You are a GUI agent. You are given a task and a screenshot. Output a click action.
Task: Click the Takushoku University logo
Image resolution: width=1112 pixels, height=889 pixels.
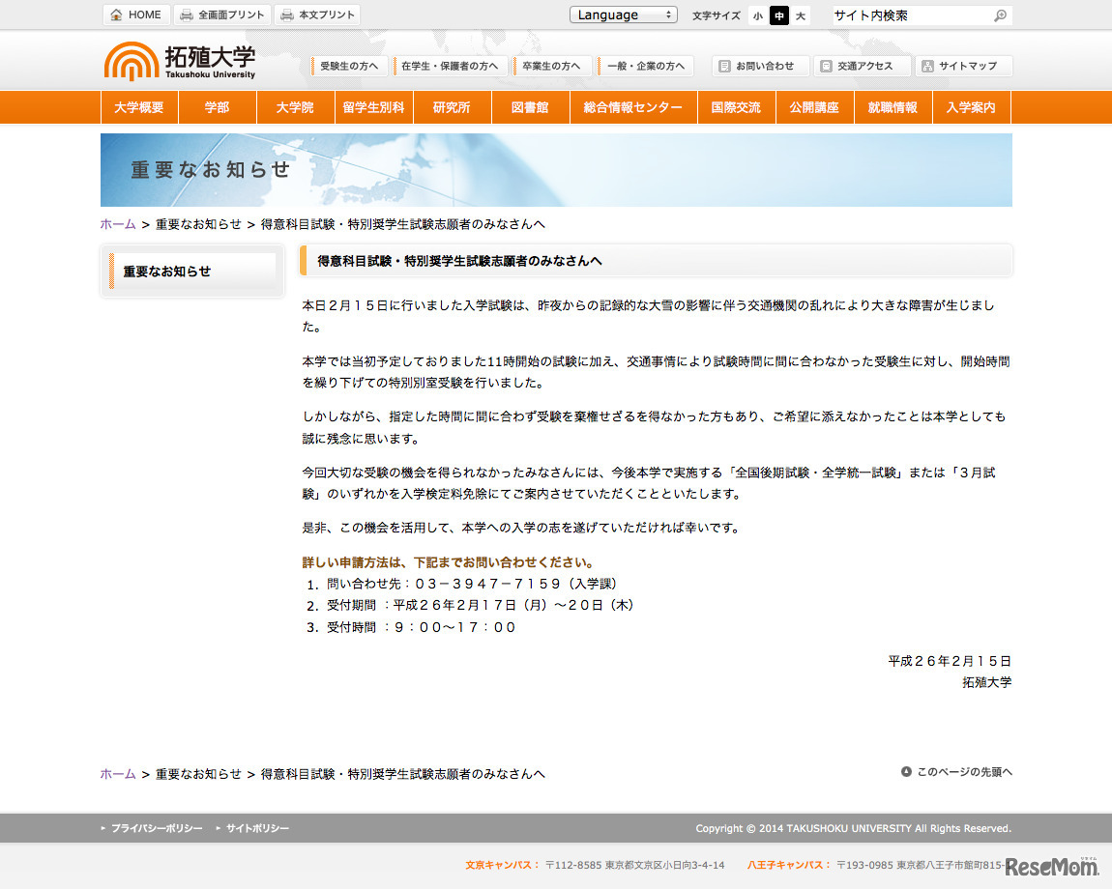[x=179, y=61]
